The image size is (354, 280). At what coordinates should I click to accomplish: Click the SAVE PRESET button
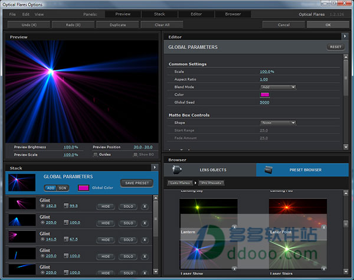[137, 183]
